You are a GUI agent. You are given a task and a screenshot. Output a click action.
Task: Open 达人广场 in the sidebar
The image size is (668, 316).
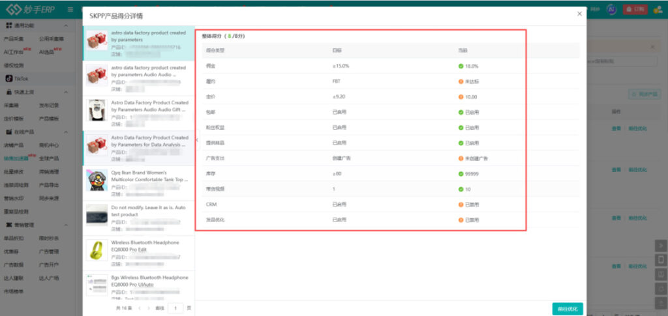[49, 278]
